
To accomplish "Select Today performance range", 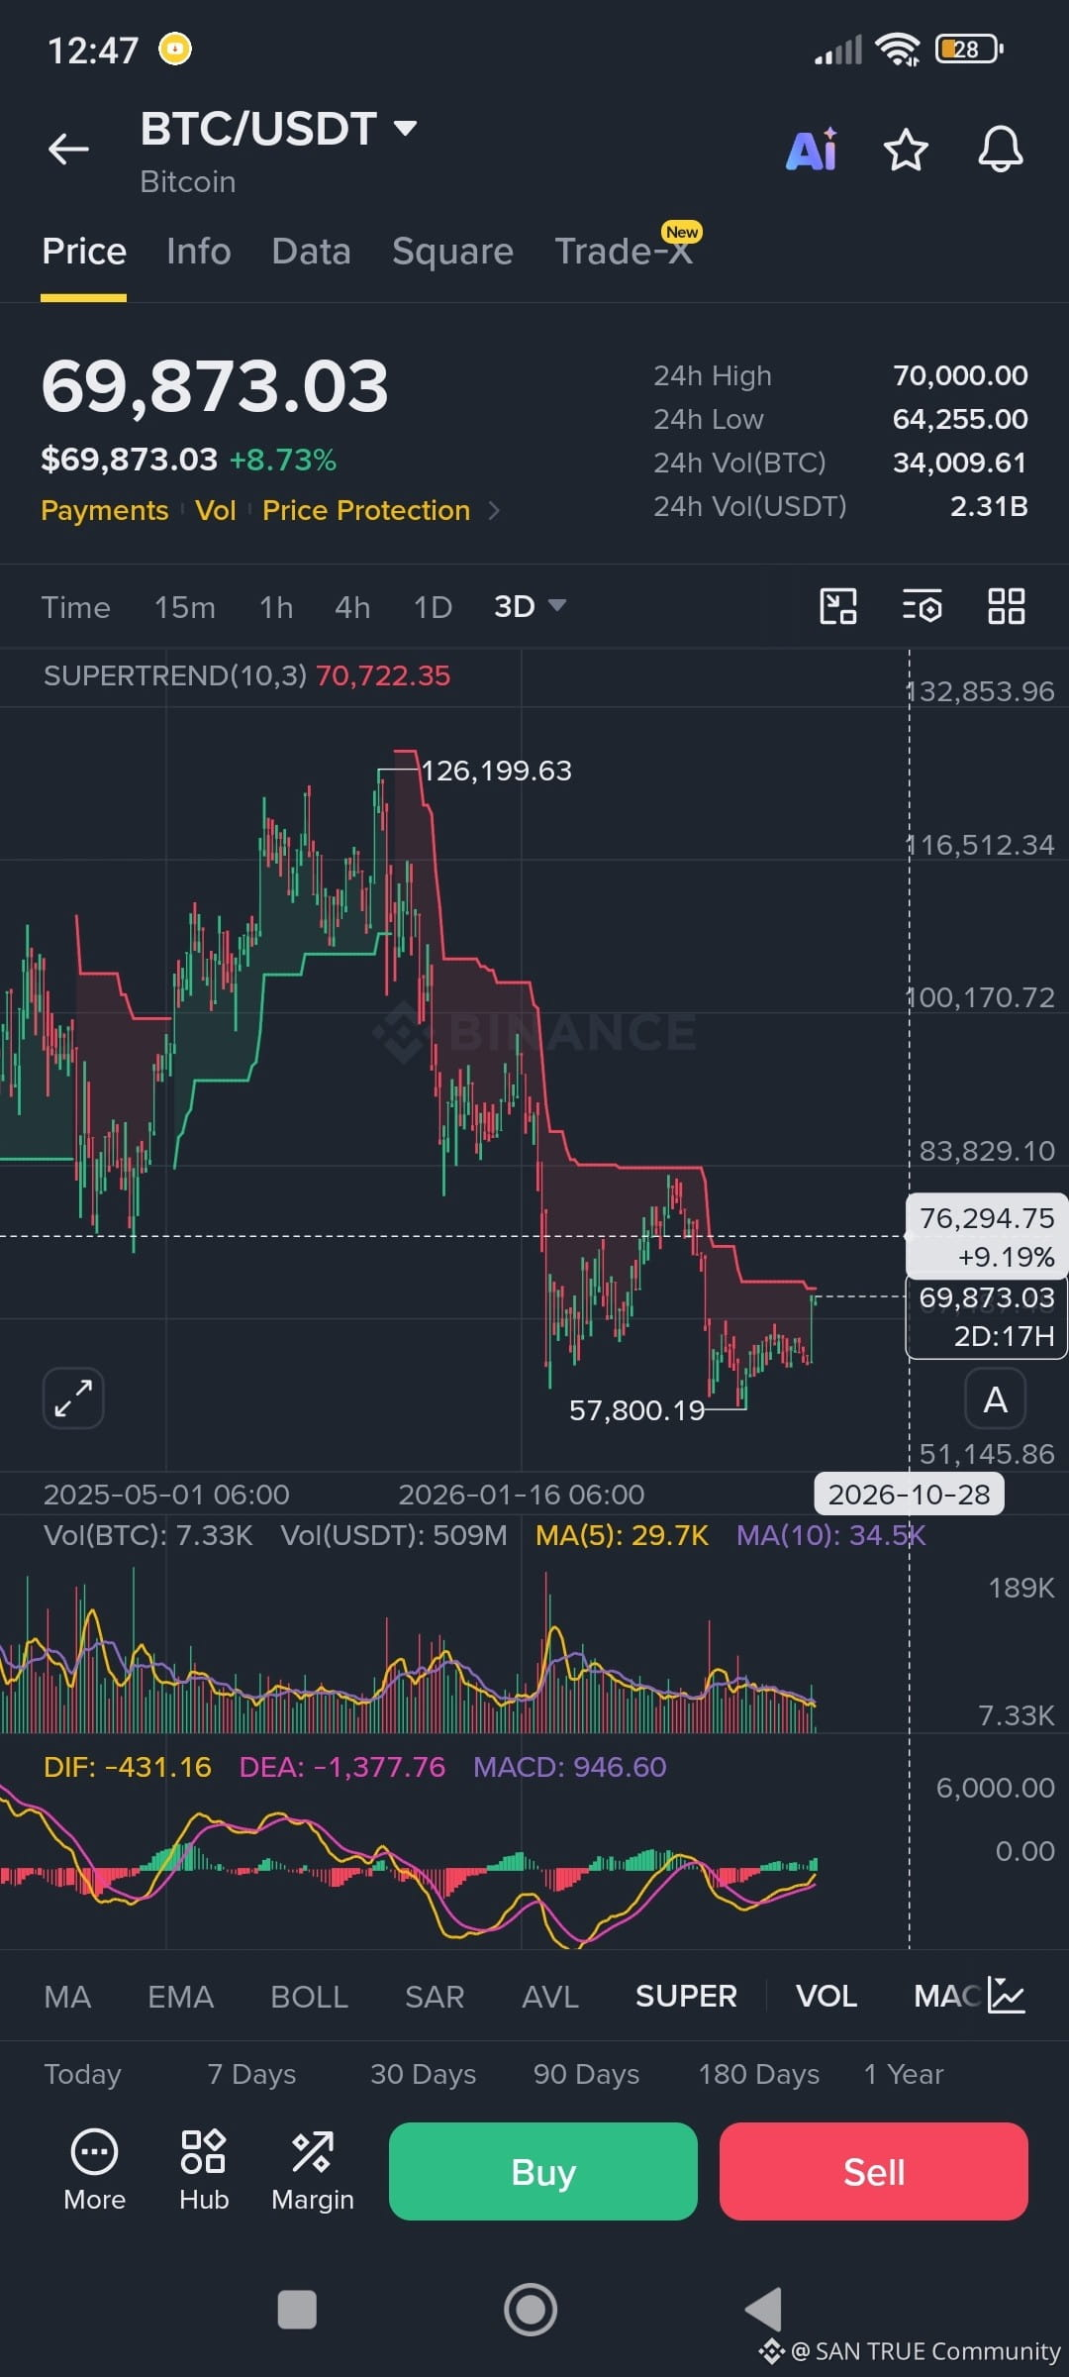I will [x=82, y=2074].
